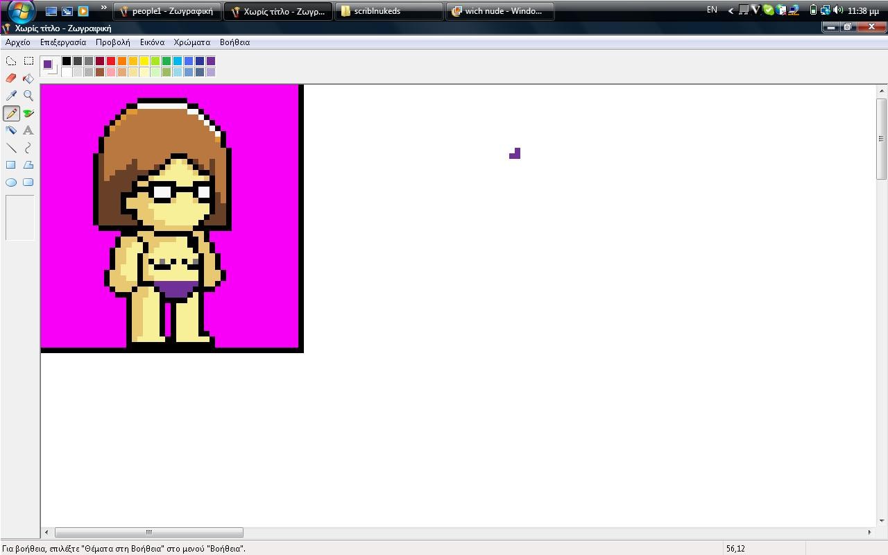Select the Free-Form Select tool
The height and width of the screenshot is (555, 888).
point(11,61)
